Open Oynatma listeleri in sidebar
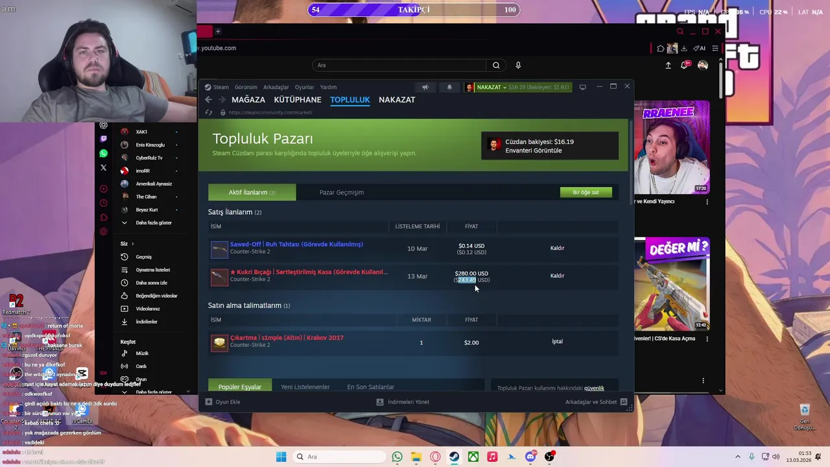This screenshot has height=467, width=830. pyautogui.click(x=145, y=270)
